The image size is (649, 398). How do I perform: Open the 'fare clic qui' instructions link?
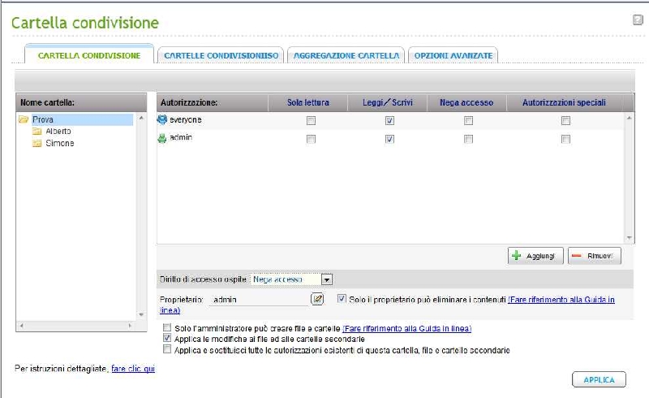[132, 370]
